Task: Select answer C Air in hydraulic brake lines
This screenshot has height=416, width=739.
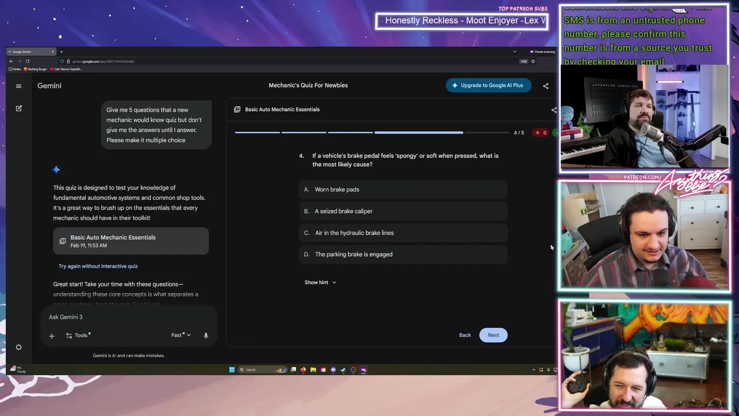Action: tap(404, 233)
